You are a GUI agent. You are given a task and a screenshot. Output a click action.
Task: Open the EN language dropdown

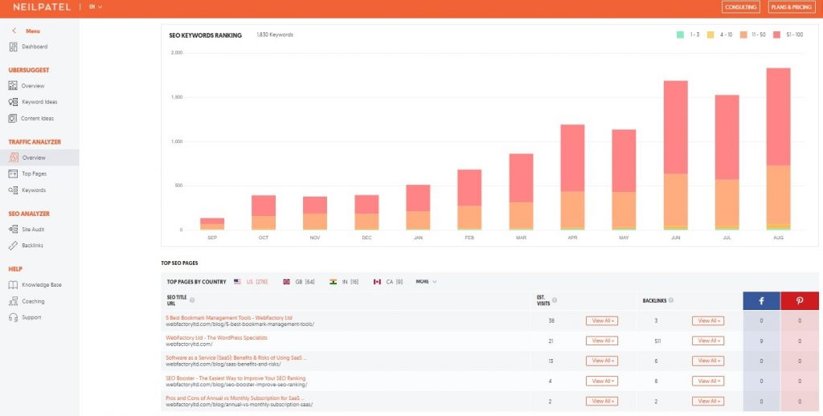point(96,6)
